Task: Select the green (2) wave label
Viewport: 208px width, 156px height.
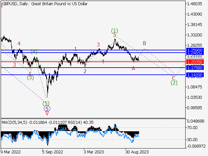Action: [174, 83]
